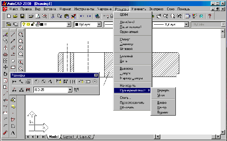
Task: Click horizontal scrollbar right arrow
Action: (218, 136)
